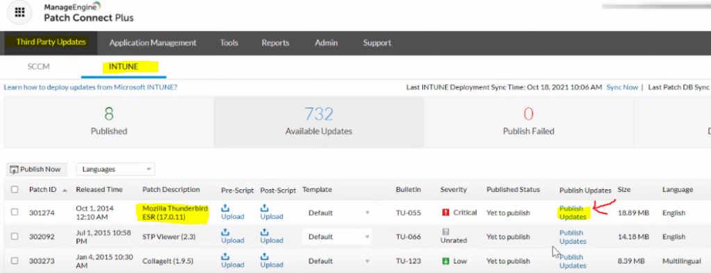Open Template dropdown for CollageIt row
711x273 pixels.
(x=337, y=261)
